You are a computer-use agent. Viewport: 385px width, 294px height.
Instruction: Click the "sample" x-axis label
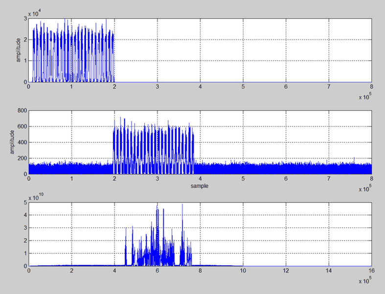click(x=200, y=187)
